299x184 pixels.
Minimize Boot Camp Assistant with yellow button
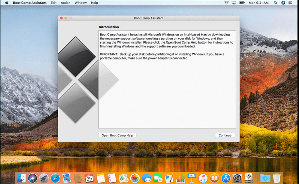point(66,18)
